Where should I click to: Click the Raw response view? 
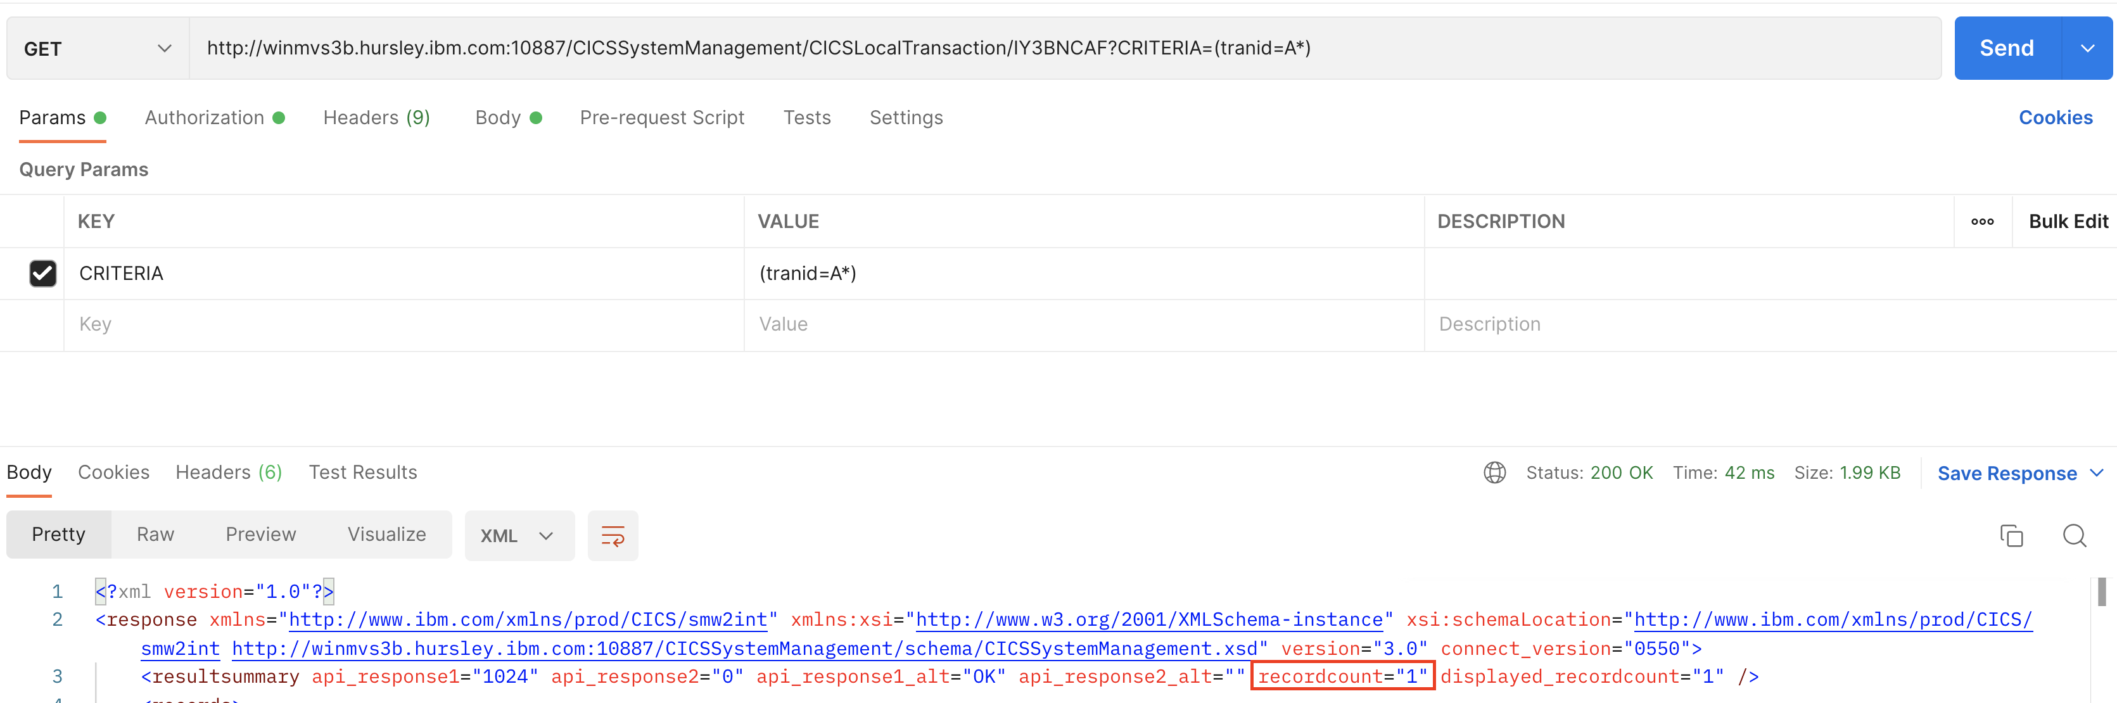[155, 534]
